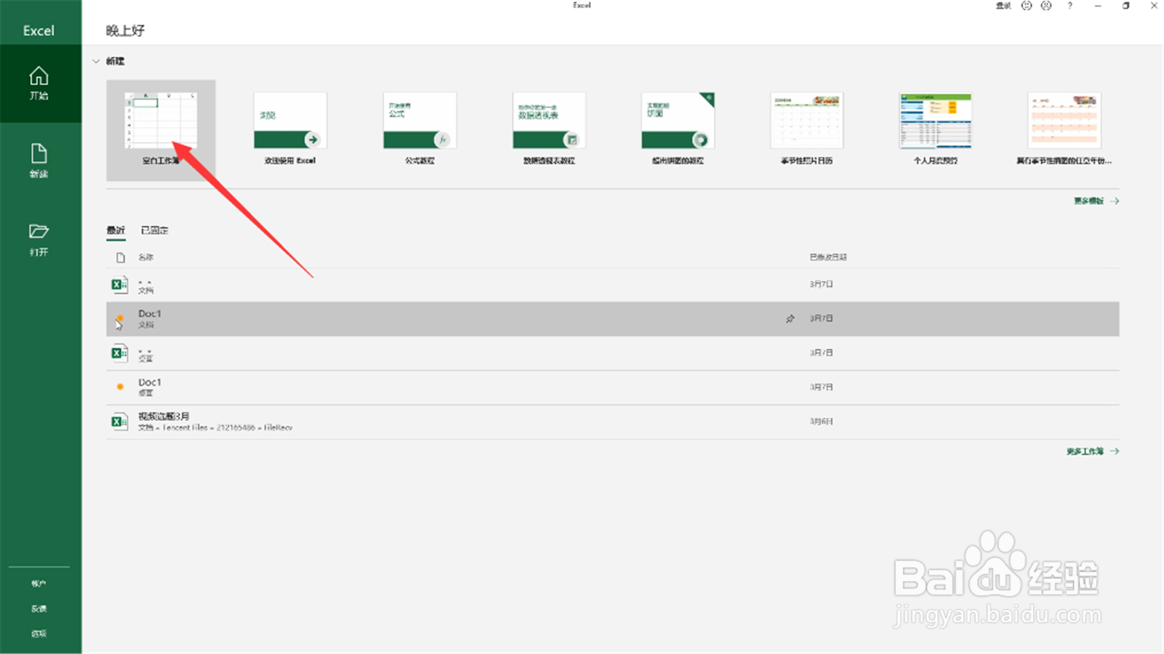Open first Excel-icon workbook located in 文档
The height and width of the screenshot is (654, 1164).
(x=613, y=285)
